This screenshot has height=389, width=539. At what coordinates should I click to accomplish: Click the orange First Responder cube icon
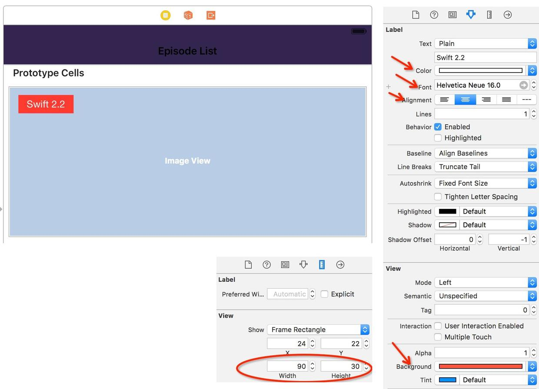(x=188, y=15)
